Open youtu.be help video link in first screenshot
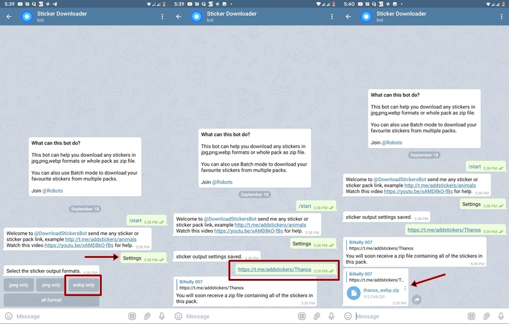509x324 pixels. [x=79, y=245]
